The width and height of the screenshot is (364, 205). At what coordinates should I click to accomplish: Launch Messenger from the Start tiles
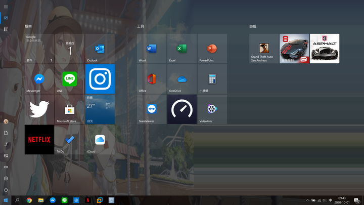click(x=39, y=79)
